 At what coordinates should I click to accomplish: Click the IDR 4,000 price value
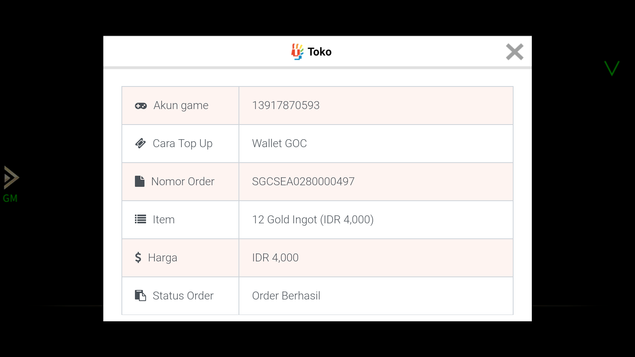pyautogui.click(x=275, y=258)
